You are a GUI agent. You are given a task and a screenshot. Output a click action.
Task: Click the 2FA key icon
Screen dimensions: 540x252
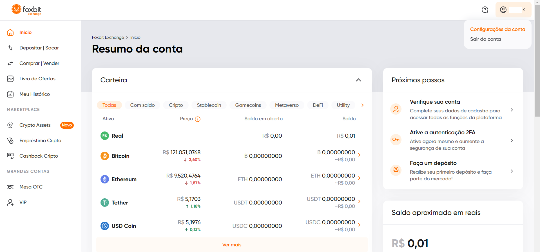(x=396, y=140)
